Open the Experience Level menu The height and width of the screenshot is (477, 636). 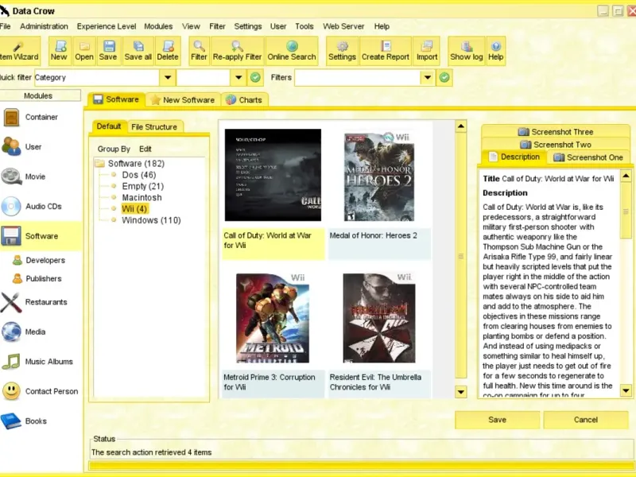pyautogui.click(x=105, y=26)
